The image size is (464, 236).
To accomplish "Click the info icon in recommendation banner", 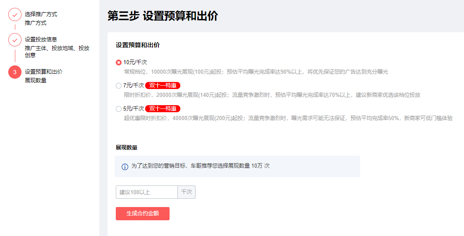I will point(125,167).
